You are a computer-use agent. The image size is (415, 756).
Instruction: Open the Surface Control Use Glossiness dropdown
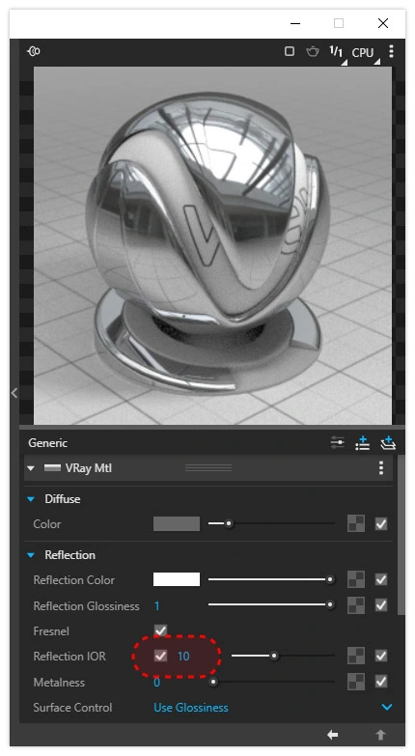tap(191, 708)
